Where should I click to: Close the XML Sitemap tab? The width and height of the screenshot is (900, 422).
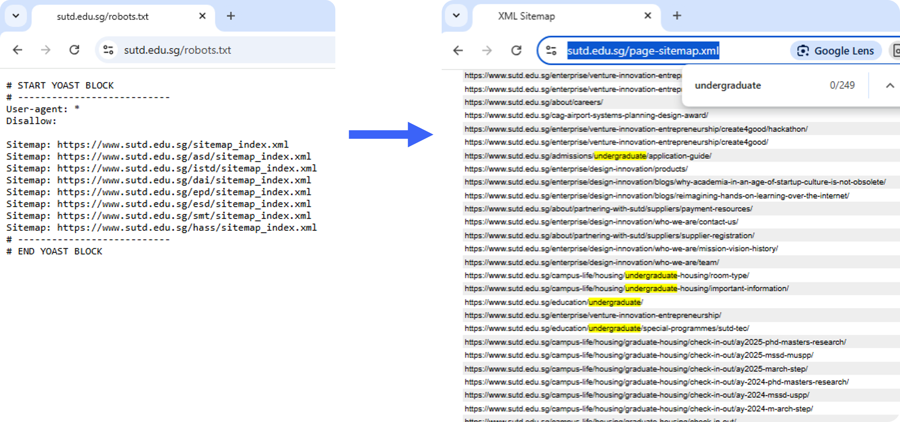click(647, 16)
